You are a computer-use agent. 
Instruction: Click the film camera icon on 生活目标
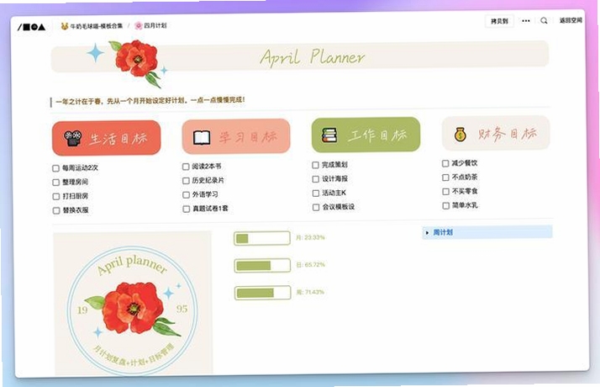[x=73, y=138]
